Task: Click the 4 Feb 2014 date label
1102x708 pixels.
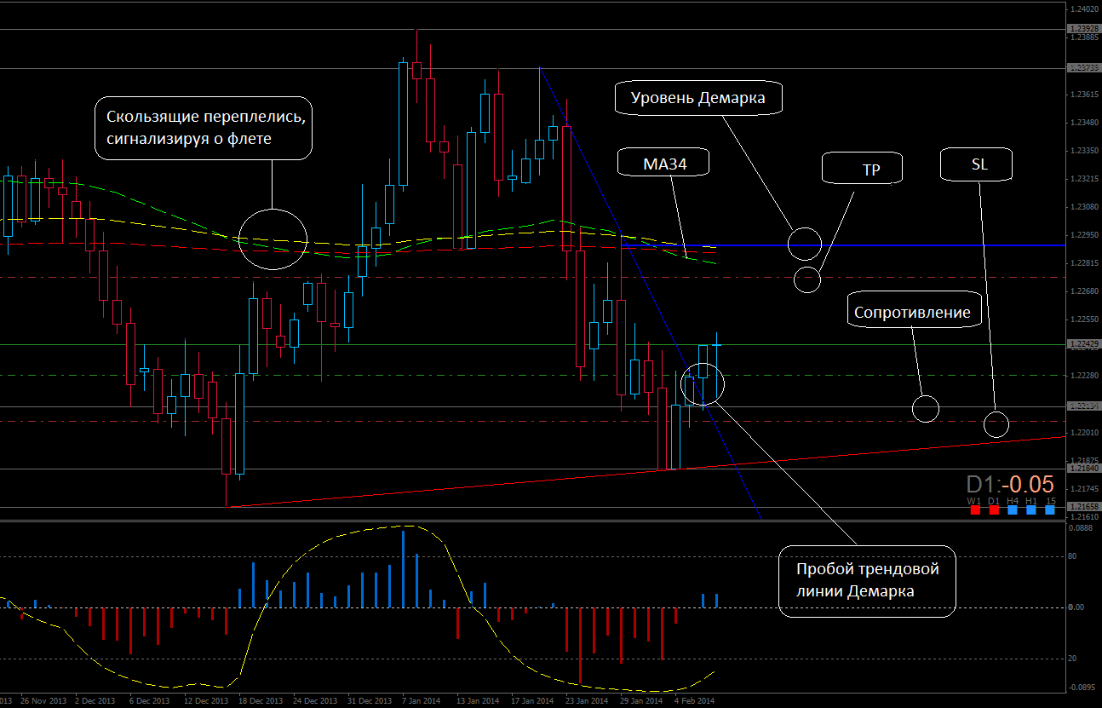Action: [694, 701]
